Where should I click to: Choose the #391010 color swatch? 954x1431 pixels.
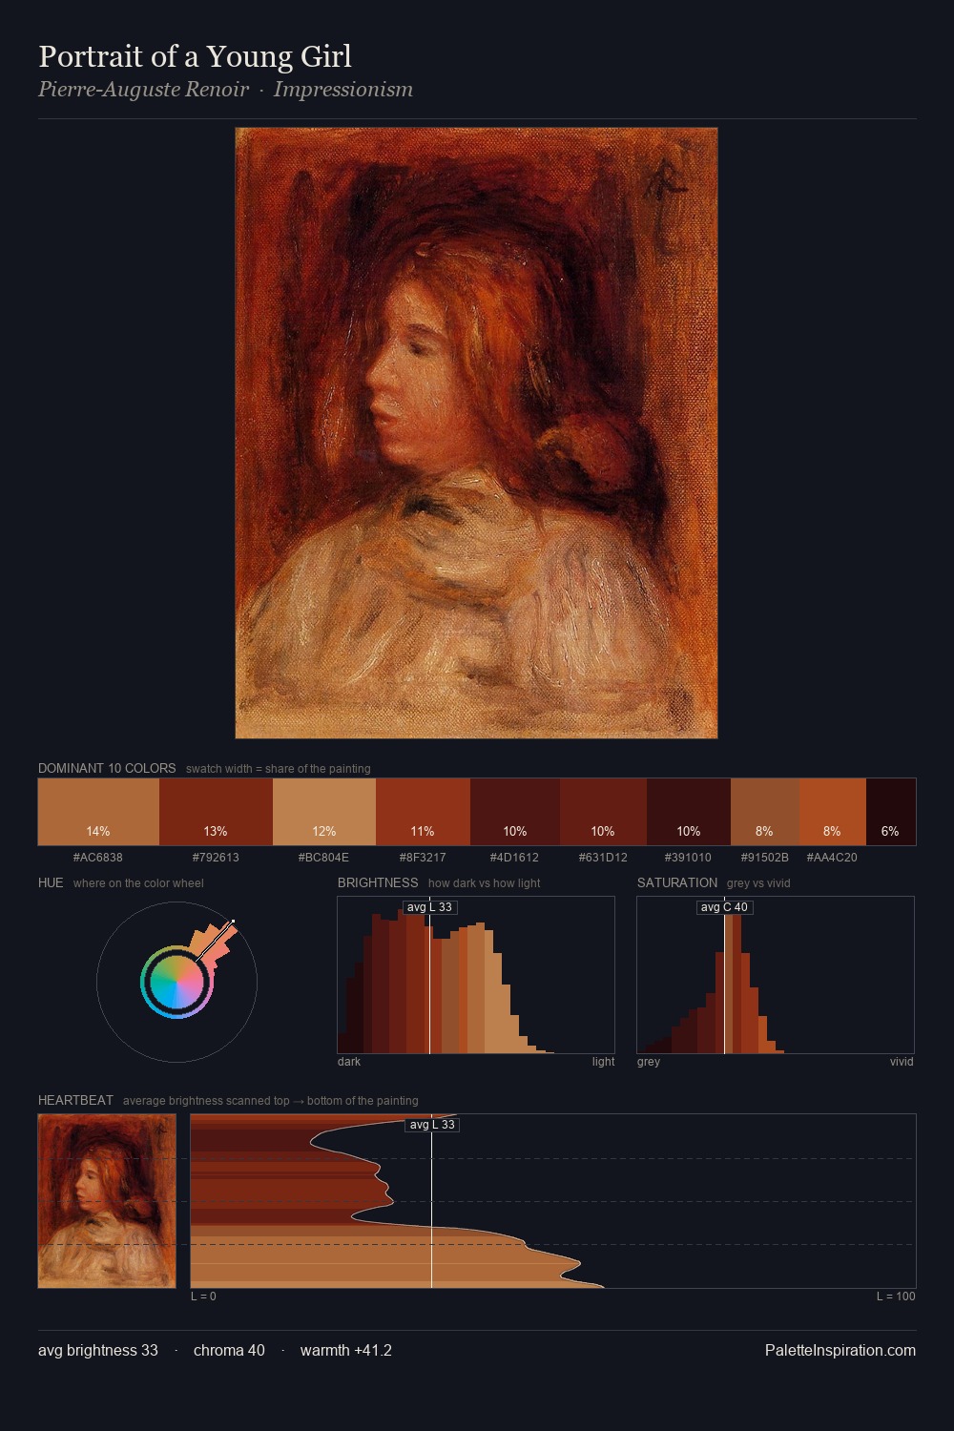tap(689, 812)
